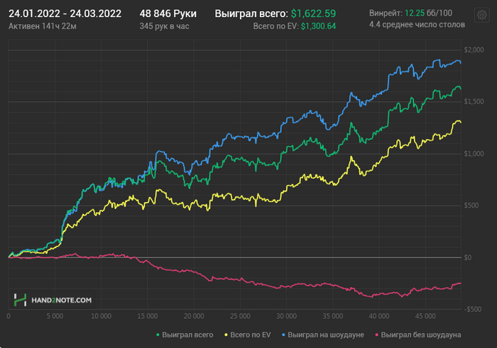Click the 'Активен 141ч 22м' text
Screen dimensions: 497x348
[43, 26]
